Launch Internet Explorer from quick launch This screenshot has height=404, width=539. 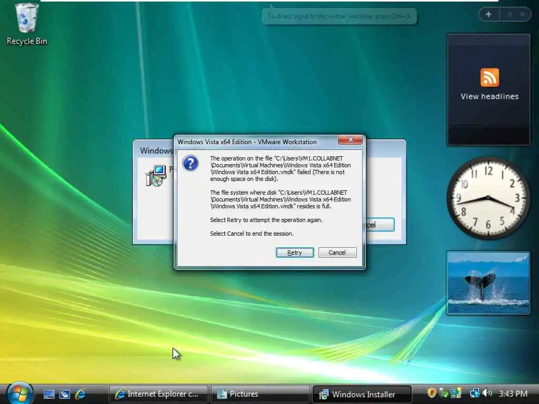pyautogui.click(x=81, y=394)
